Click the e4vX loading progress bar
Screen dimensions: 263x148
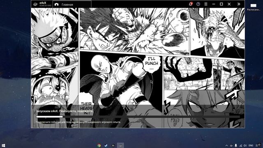(x=138, y=117)
